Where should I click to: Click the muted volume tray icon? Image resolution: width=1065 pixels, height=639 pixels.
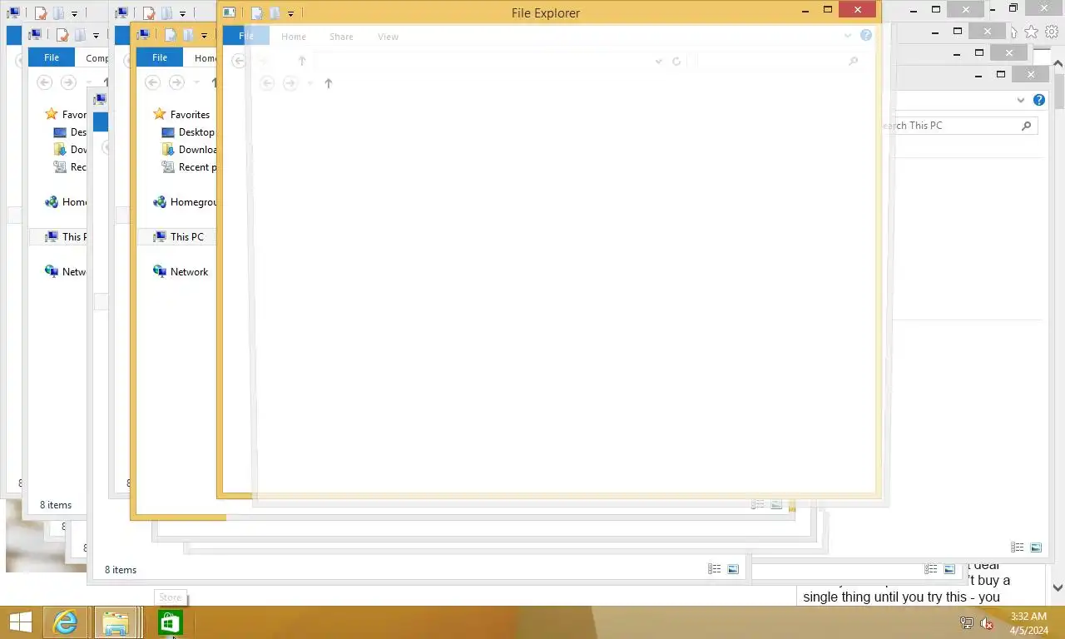click(987, 623)
